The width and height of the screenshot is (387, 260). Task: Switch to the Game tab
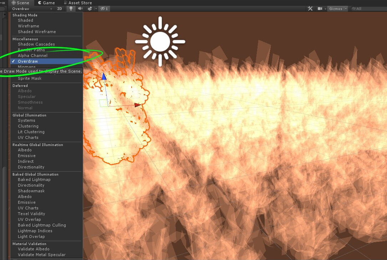tap(46, 2)
